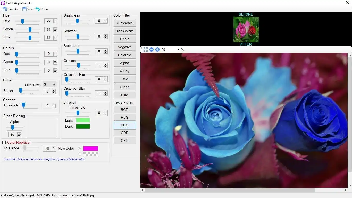This screenshot has width=352, height=198.
Task: Click the horizontal scrollbar right arrow
Action: point(346,190)
